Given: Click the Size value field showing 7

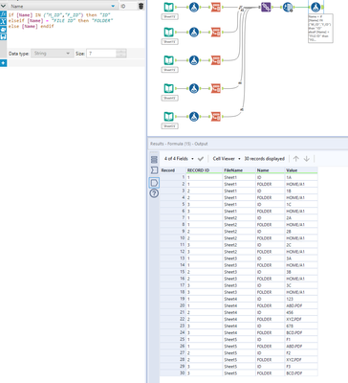Looking at the screenshot, I should click(101, 54).
